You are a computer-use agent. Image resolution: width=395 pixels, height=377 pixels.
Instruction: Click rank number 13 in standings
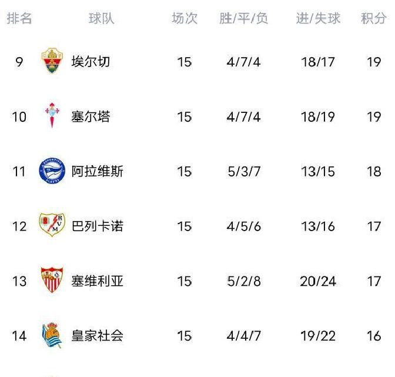point(19,281)
